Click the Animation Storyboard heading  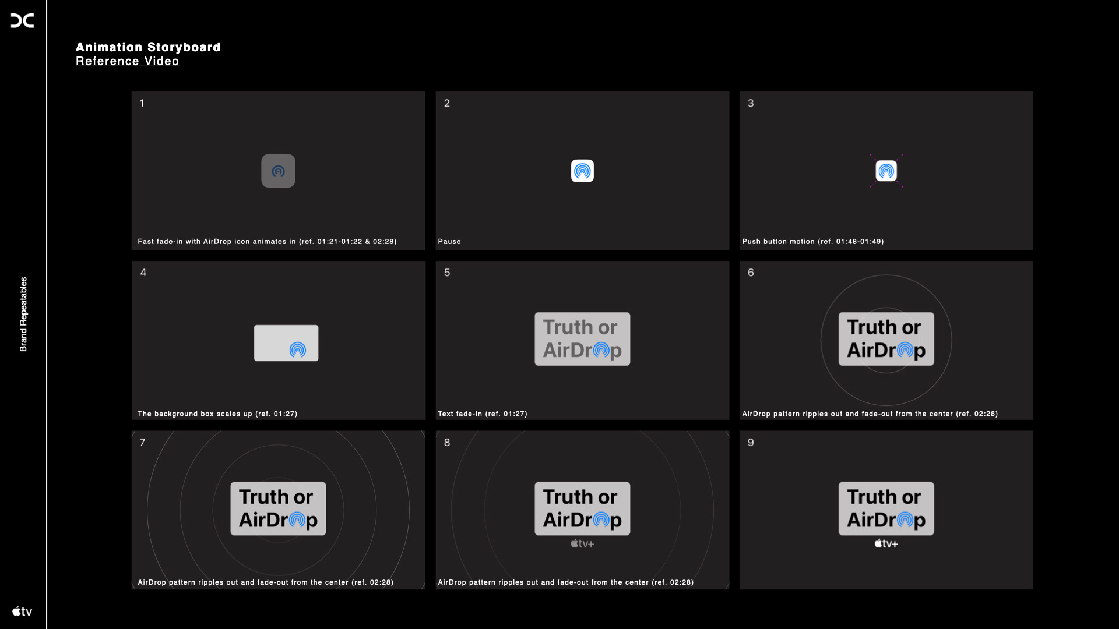(x=148, y=47)
